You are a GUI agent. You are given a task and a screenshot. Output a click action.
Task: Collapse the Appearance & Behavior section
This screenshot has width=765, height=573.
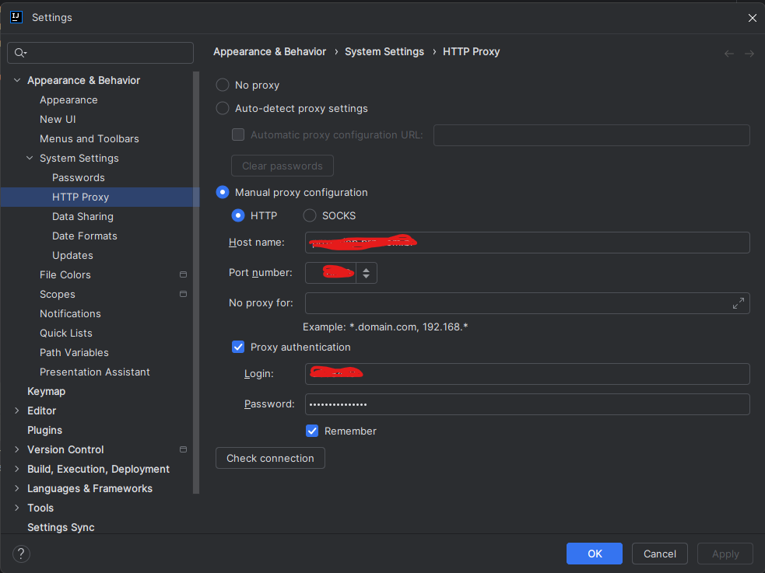pos(17,80)
